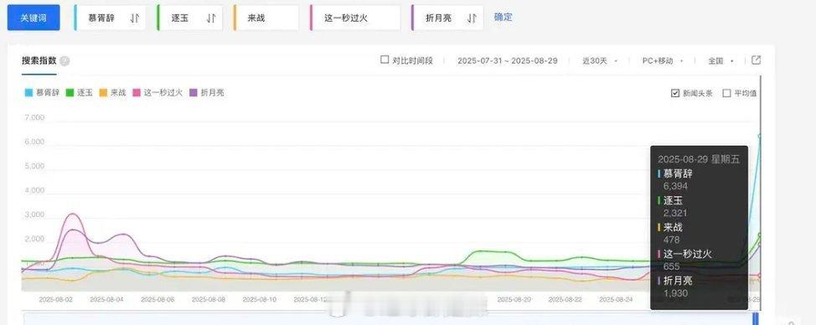This screenshot has width=816, height=325.
Task: Click swap arrows icon beside 折月亮 keyword
Action: click(x=472, y=18)
